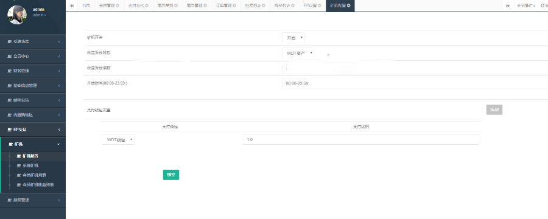Screen dimensions: 548x219
Task: Click the green 提交 submit button
Action: [171, 175]
